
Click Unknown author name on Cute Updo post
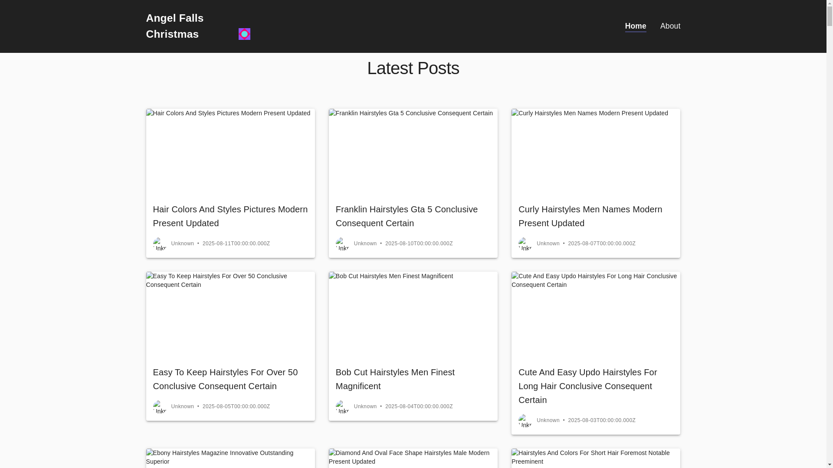[x=548, y=420]
